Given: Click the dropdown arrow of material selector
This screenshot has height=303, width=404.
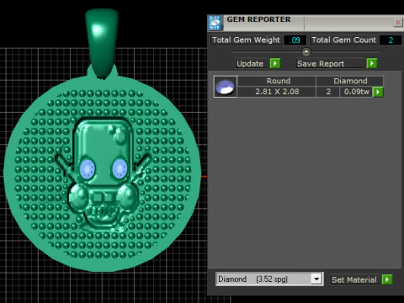Looking at the screenshot, I should [x=316, y=279].
